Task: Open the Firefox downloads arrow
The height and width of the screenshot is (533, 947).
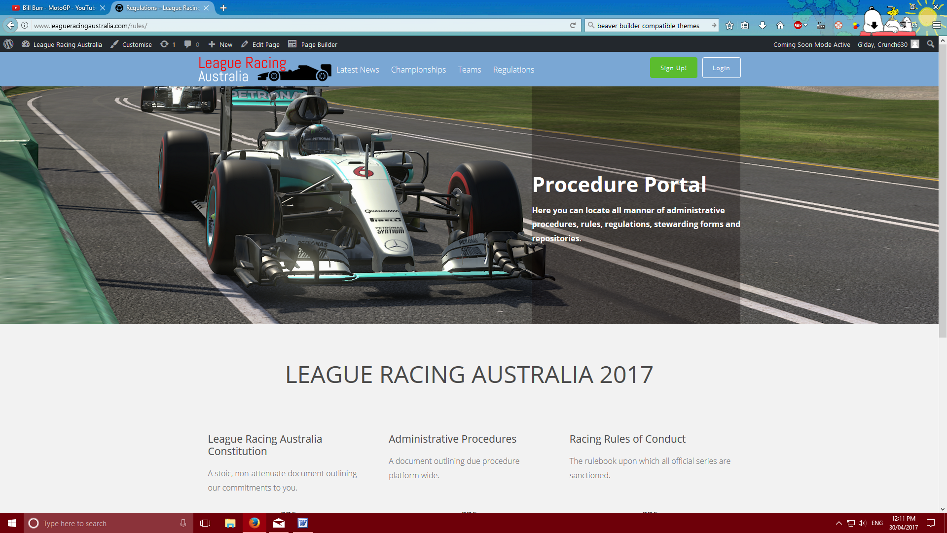Action: [x=763, y=26]
